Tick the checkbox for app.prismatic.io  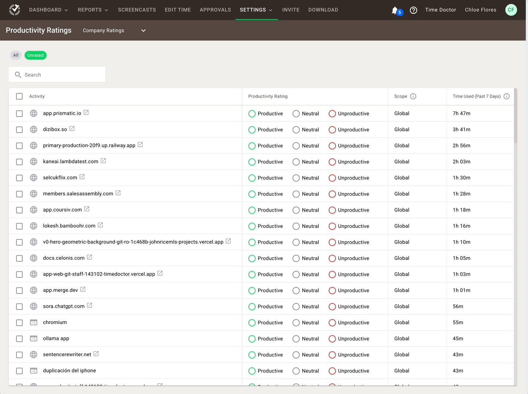click(x=19, y=114)
